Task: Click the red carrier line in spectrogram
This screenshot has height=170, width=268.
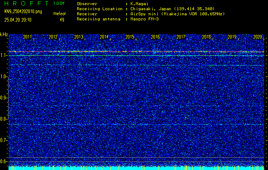Action: tap(136, 51)
